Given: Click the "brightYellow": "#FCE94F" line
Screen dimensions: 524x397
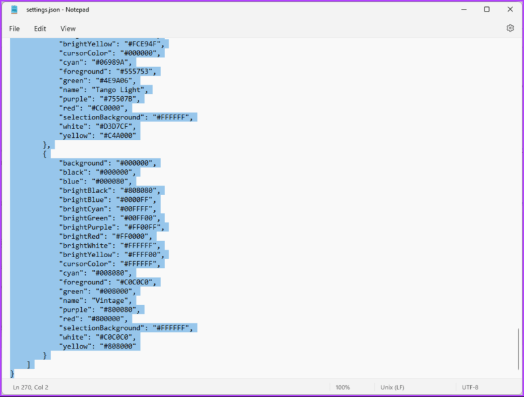Looking at the screenshot, I should [x=112, y=44].
